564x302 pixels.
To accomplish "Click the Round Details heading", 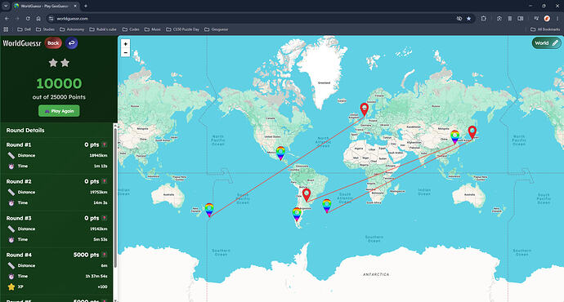I will [x=25, y=131].
